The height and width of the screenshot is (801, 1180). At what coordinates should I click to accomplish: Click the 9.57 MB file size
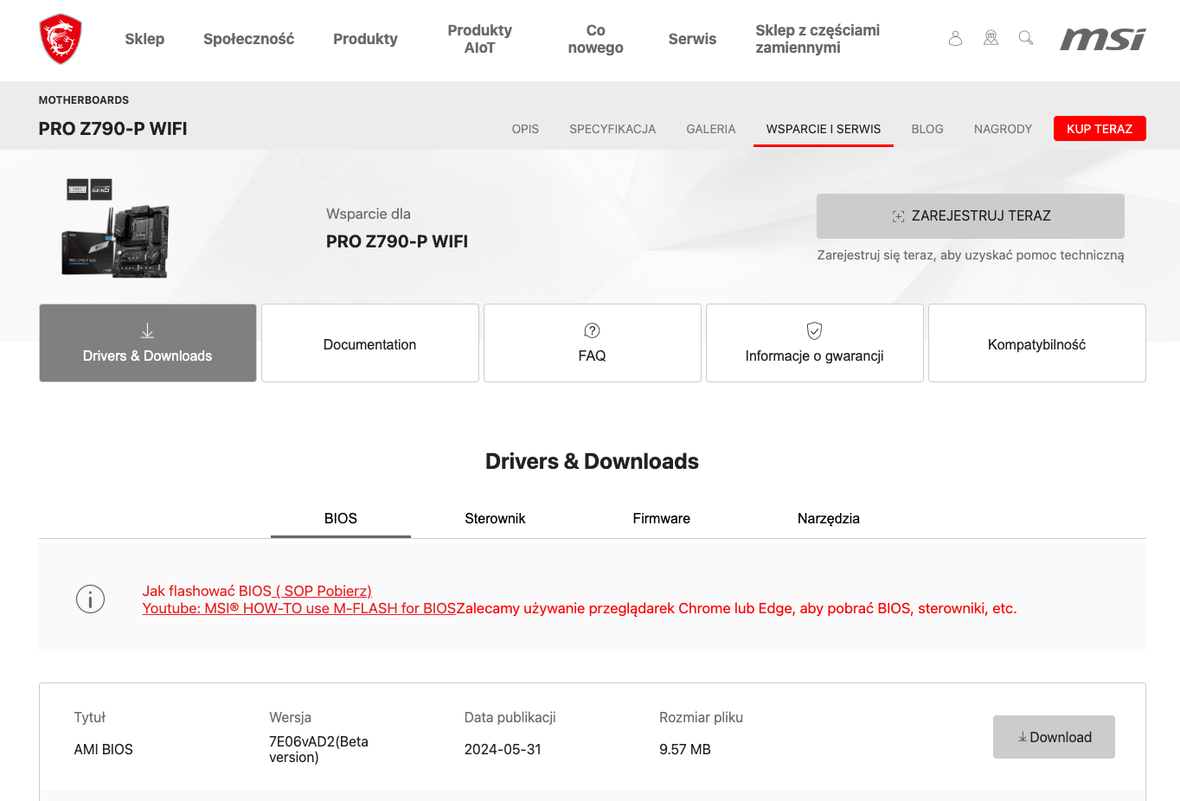tap(685, 749)
